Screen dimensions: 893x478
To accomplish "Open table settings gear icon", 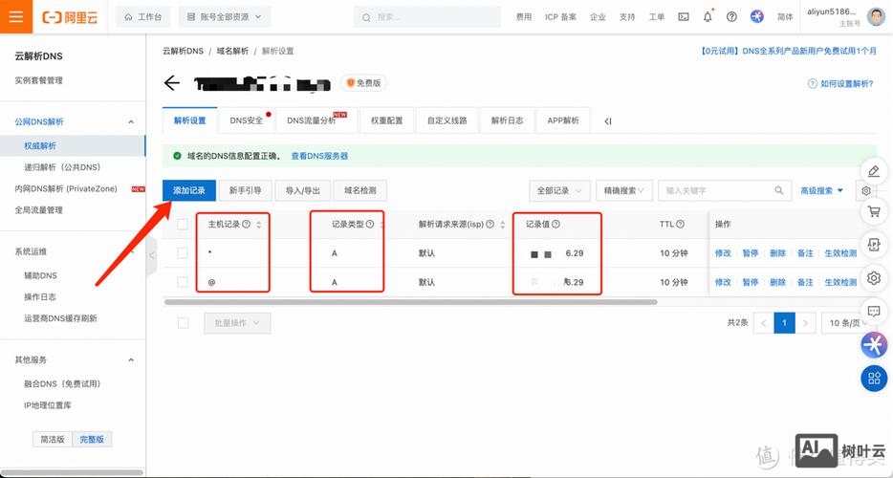I will 865,191.
